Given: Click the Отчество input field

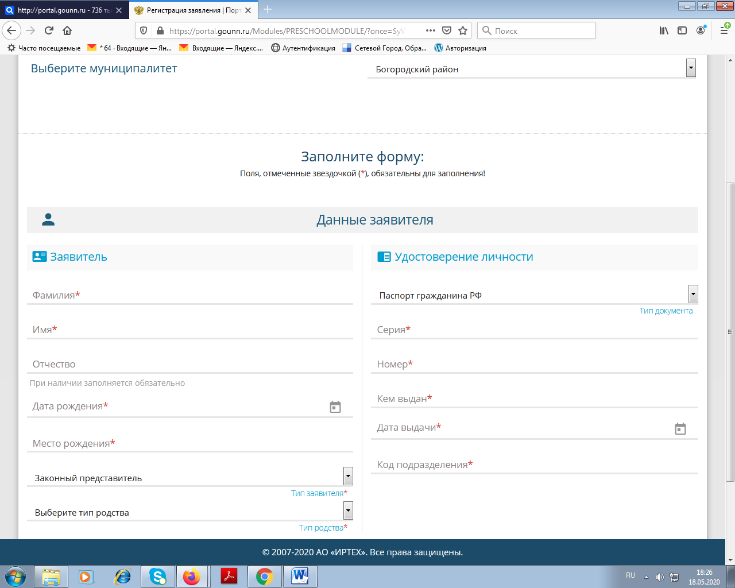Looking at the screenshot, I should [190, 364].
